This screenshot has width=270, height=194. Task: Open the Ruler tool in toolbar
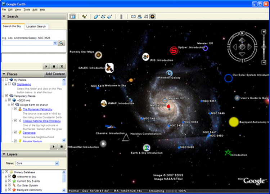pyautogui.click(x=121, y=17)
